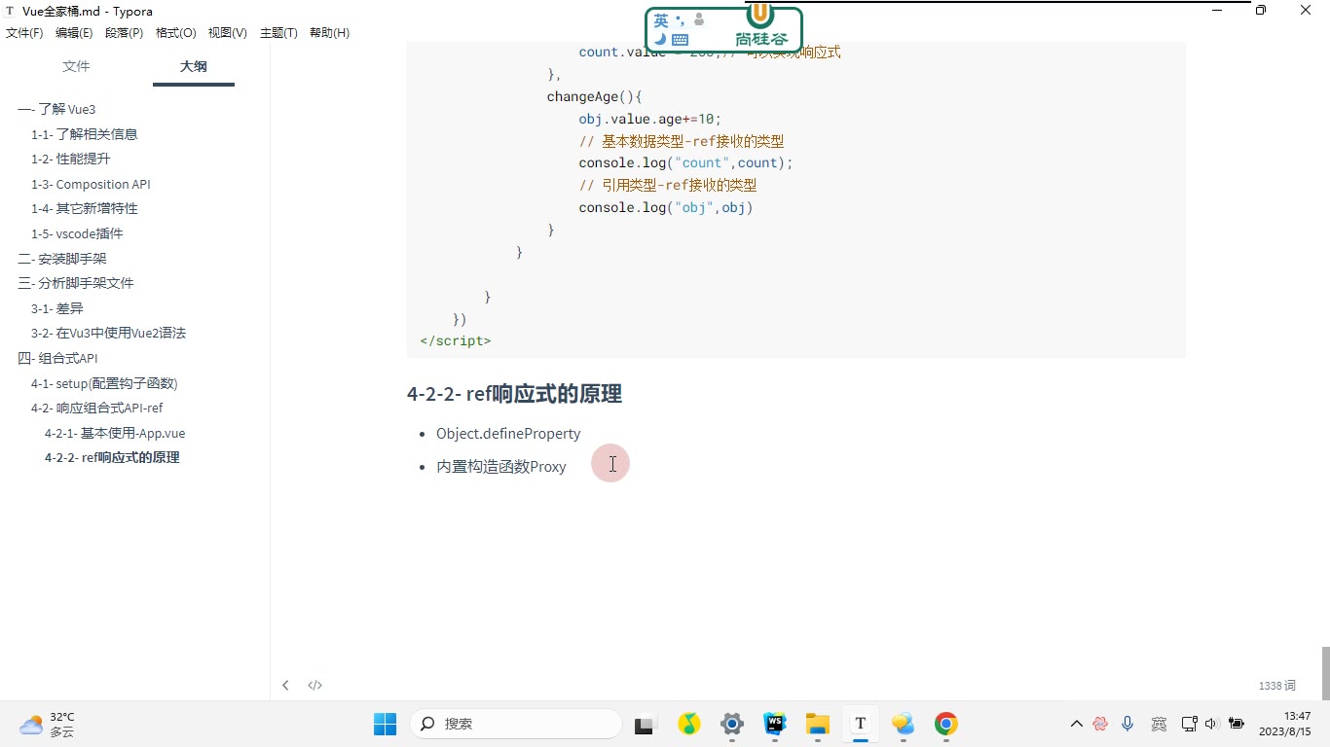Viewport: 1330px width, 747px height.
Task: Toggle IME English/Chinese mode 英 button
Action: coord(661,19)
